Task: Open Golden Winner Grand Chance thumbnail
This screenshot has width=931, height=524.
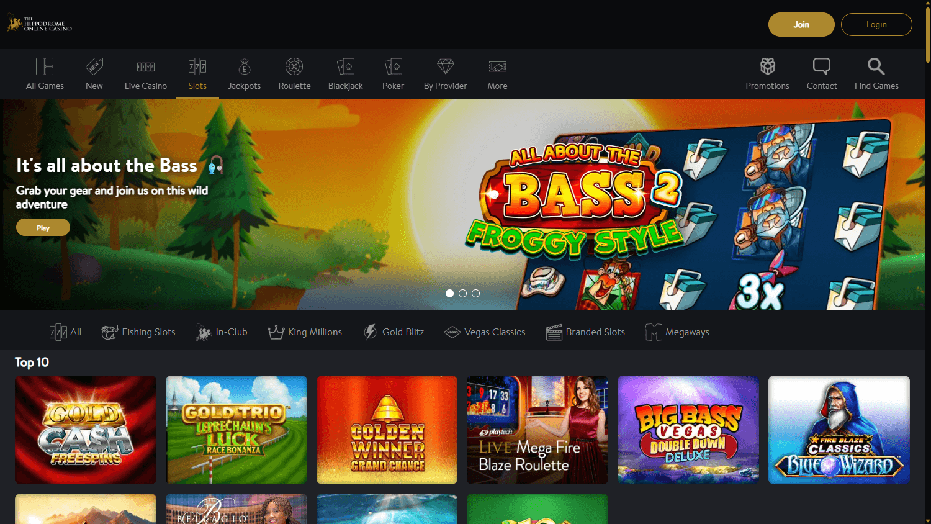Action: [x=387, y=430]
